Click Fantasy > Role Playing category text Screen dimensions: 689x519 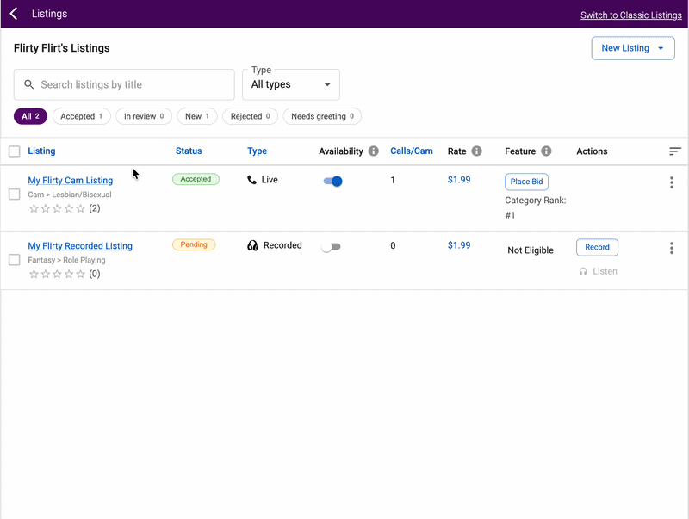[x=66, y=260]
